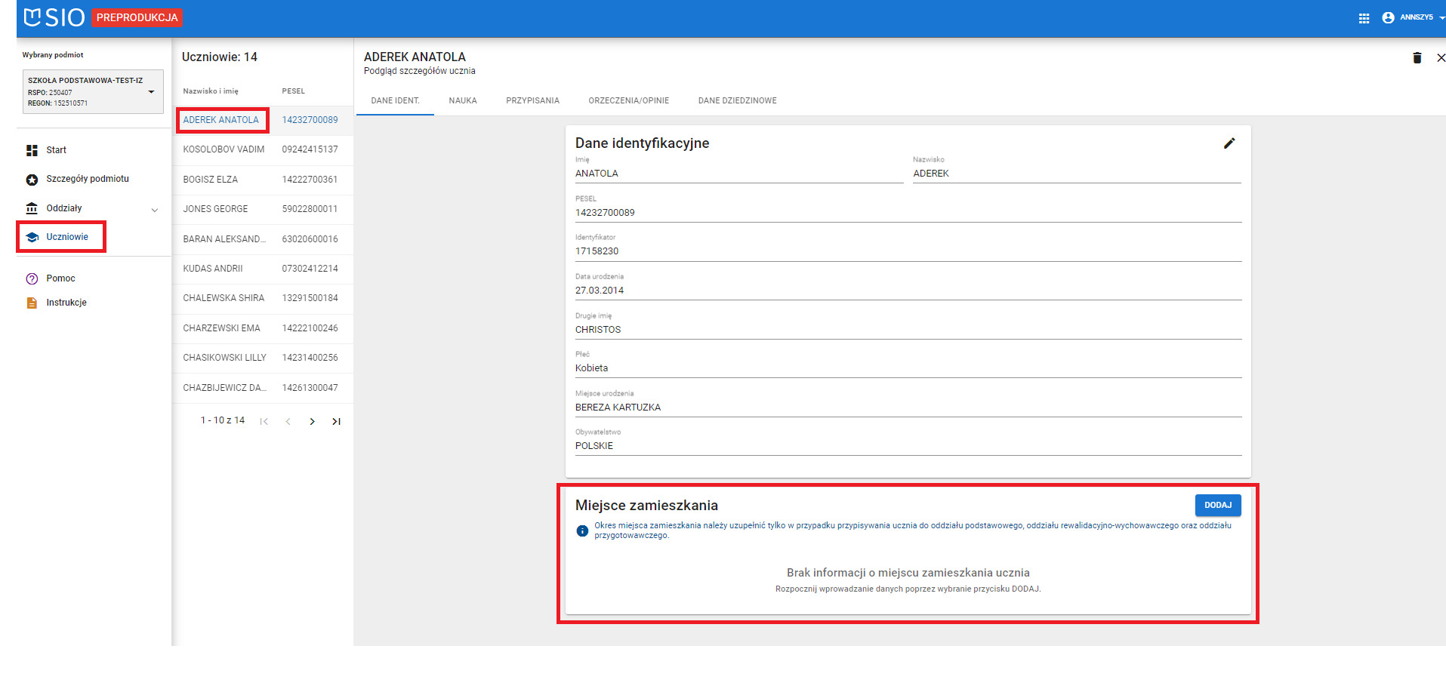
Task: Click PESEL 59022800011 in the list
Action: (x=310, y=209)
